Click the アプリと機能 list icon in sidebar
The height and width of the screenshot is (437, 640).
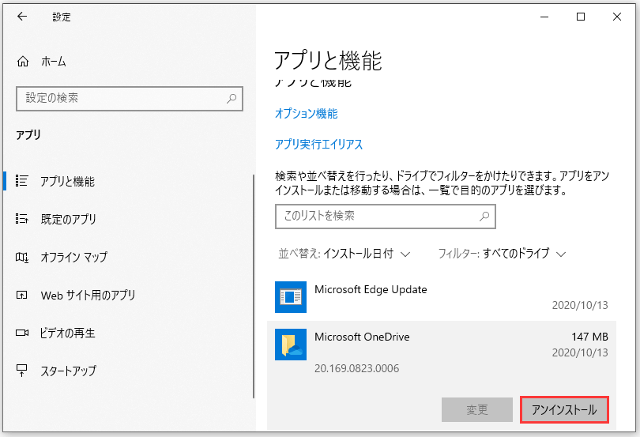21,180
